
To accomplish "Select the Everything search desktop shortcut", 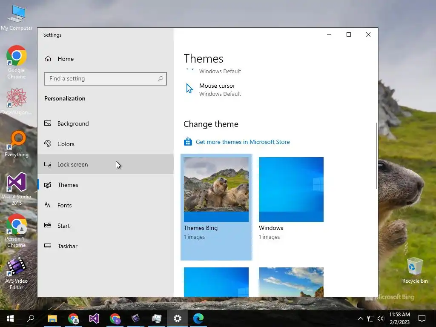I will [17, 144].
